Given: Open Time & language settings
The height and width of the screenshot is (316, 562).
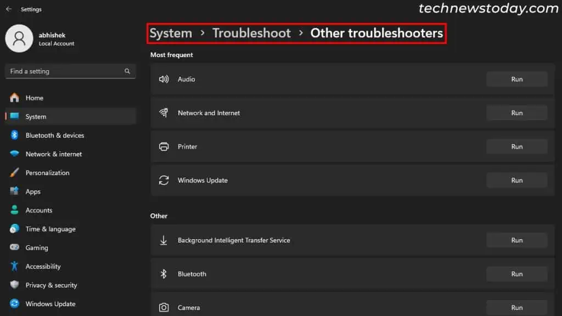Looking at the screenshot, I should (x=71, y=229).
